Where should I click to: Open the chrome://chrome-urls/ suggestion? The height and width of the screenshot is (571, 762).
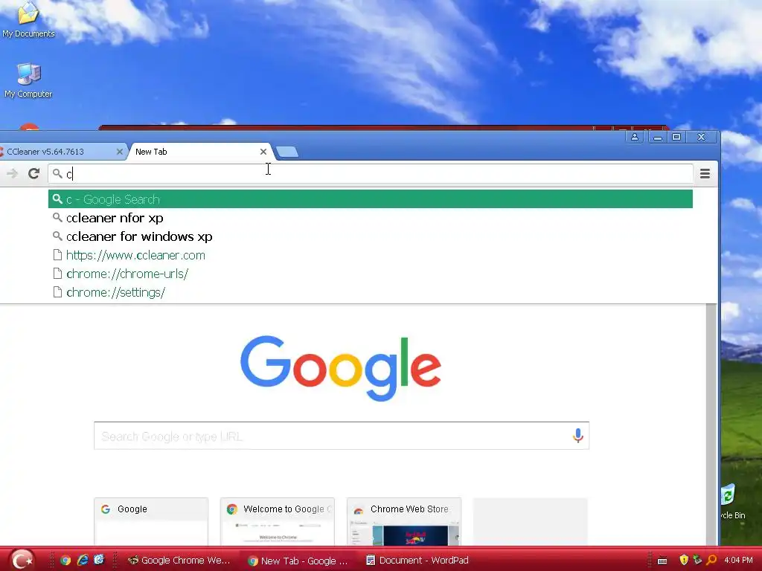[371, 274]
